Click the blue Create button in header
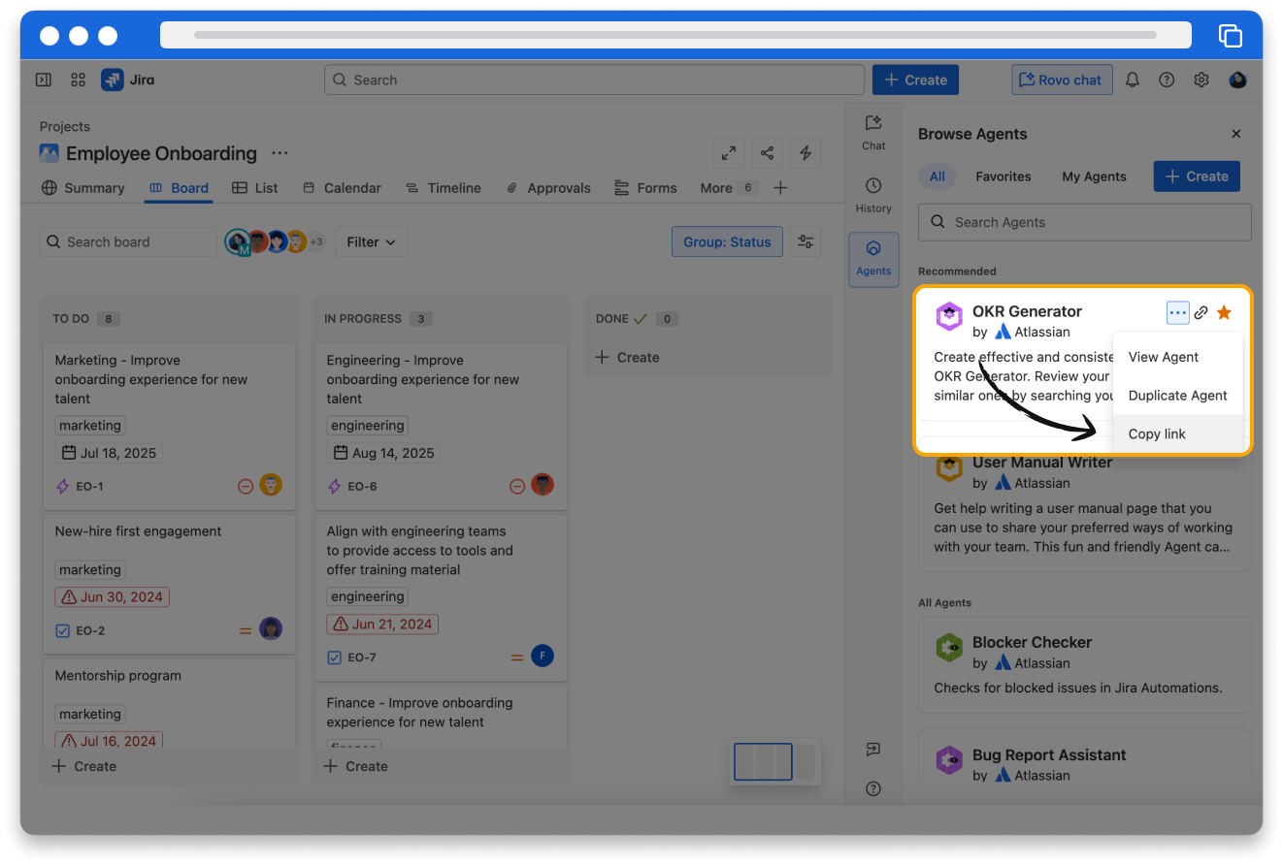 pyautogui.click(x=915, y=80)
